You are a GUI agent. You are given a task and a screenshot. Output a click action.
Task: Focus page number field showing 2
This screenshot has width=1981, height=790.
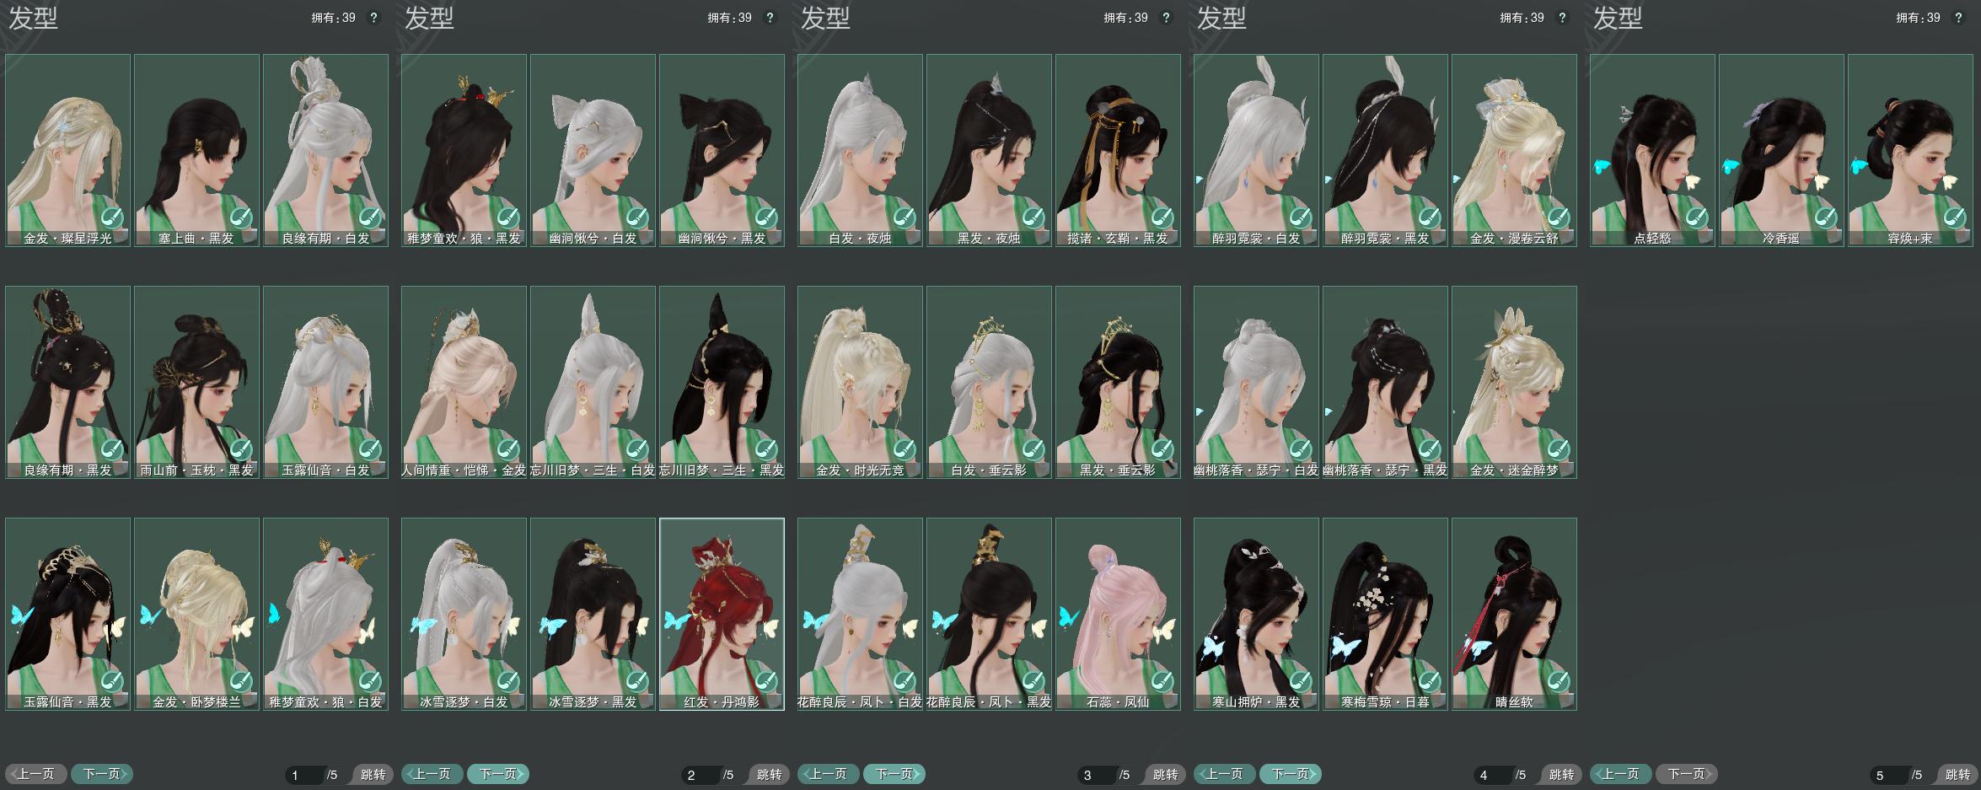point(701,775)
